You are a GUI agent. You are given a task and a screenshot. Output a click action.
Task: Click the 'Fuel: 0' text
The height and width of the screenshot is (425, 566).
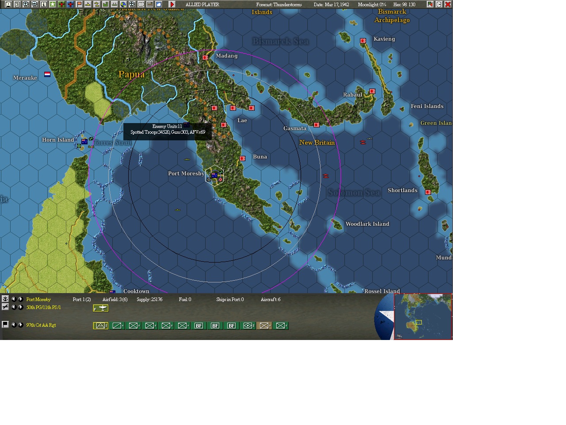tap(185, 300)
